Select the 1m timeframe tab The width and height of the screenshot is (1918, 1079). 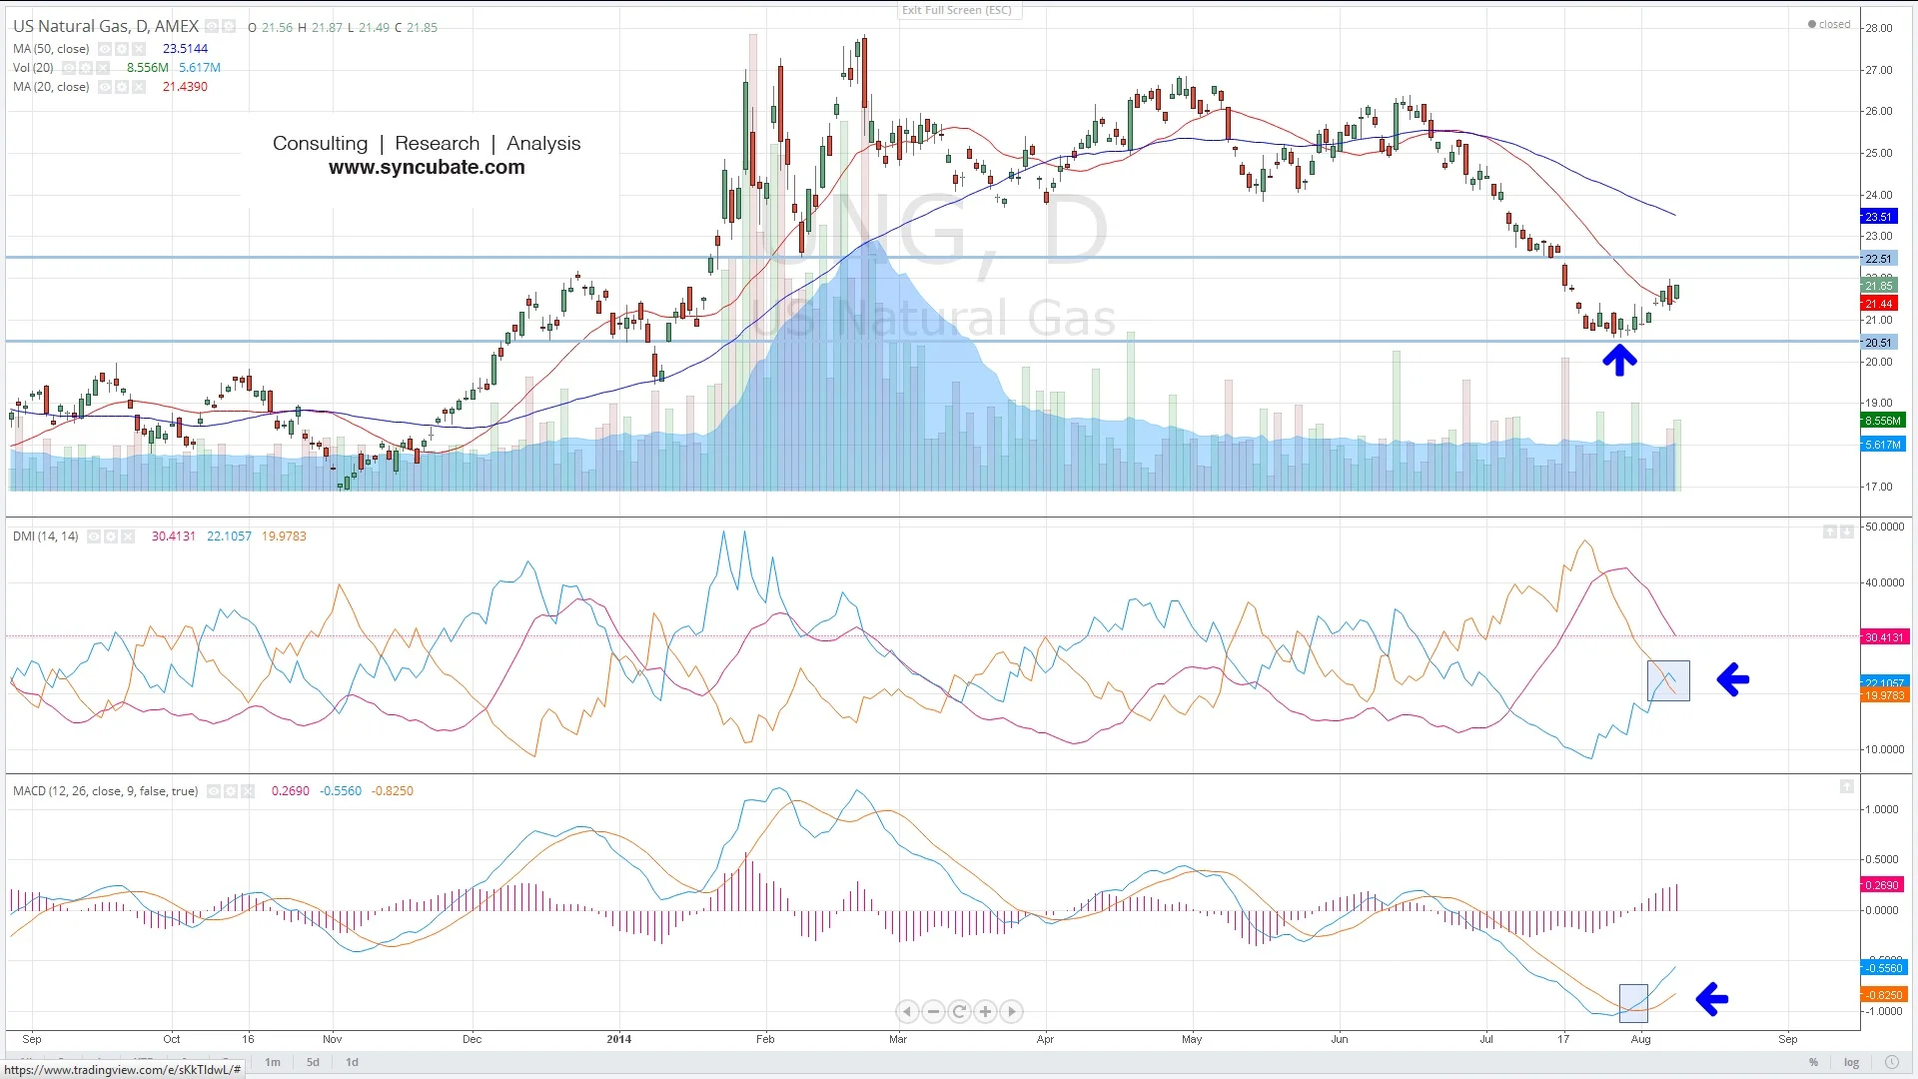[x=273, y=1062]
